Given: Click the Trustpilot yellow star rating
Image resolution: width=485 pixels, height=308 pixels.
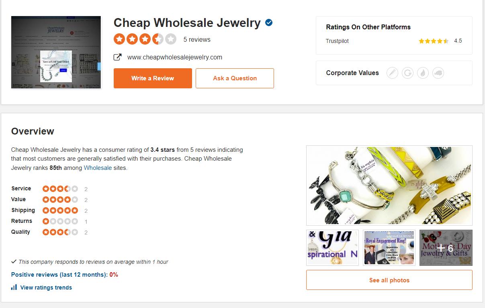Looking at the screenshot, I should pyautogui.click(x=434, y=41).
